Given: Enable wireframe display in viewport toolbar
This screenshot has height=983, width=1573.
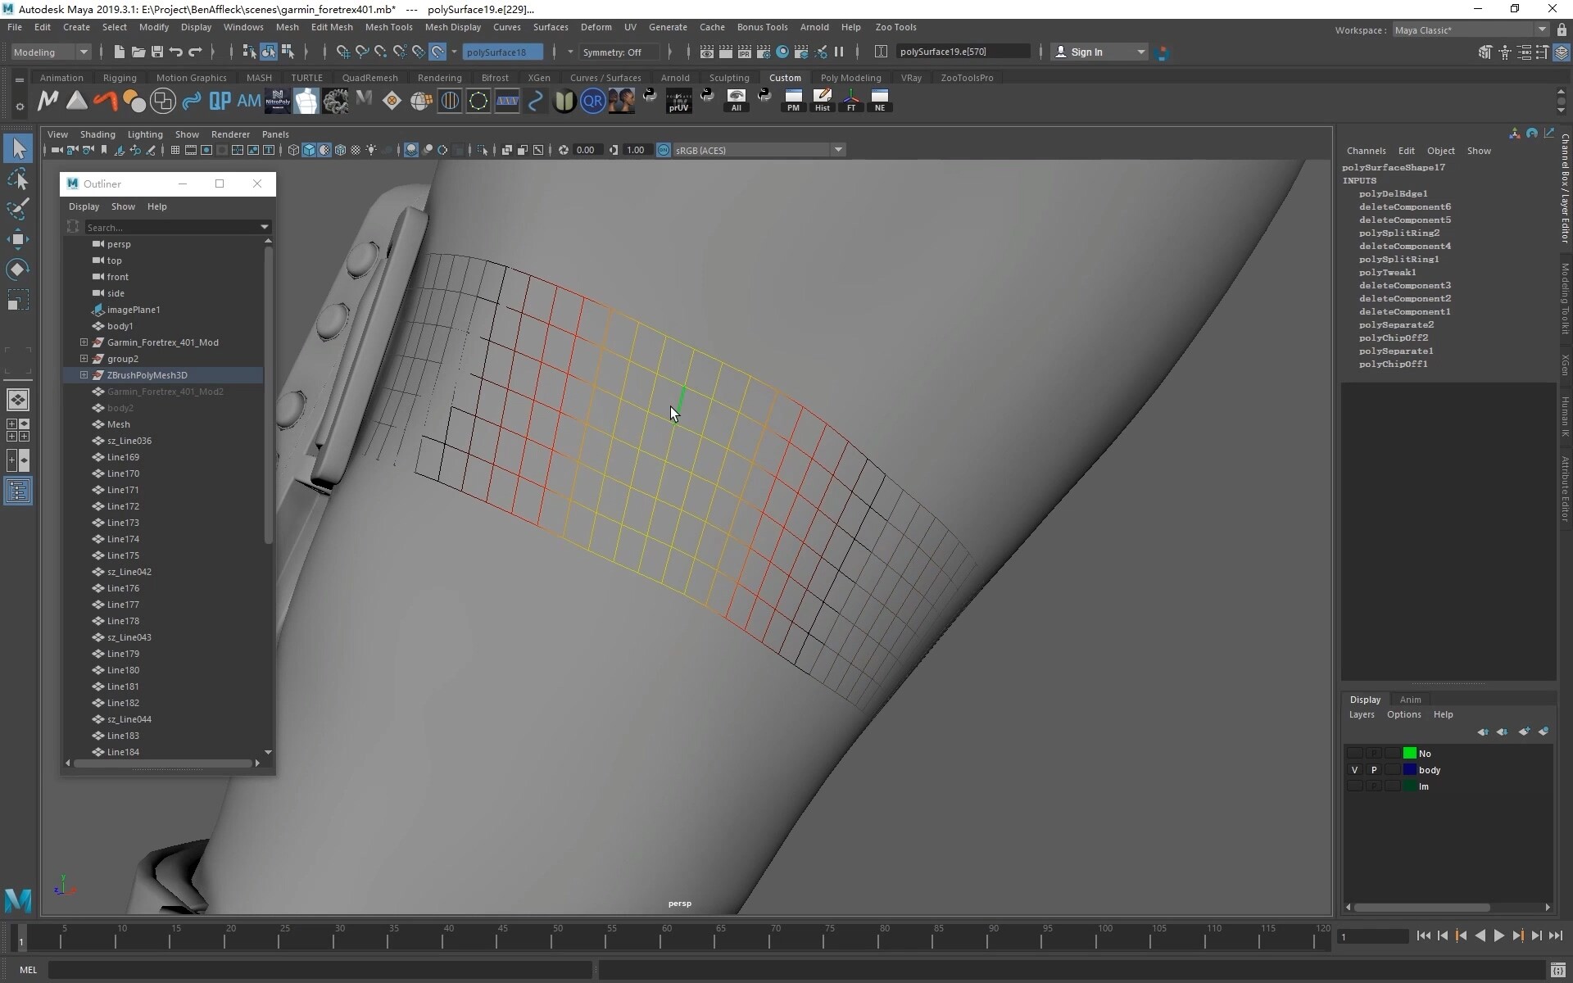Looking at the screenshot, I should tap(292, 149).
